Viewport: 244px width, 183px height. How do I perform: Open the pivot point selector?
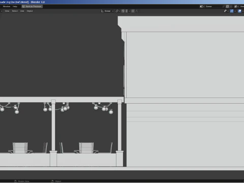117,11
